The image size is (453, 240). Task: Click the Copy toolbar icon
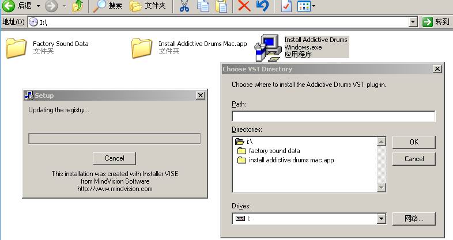click(203, 6)
